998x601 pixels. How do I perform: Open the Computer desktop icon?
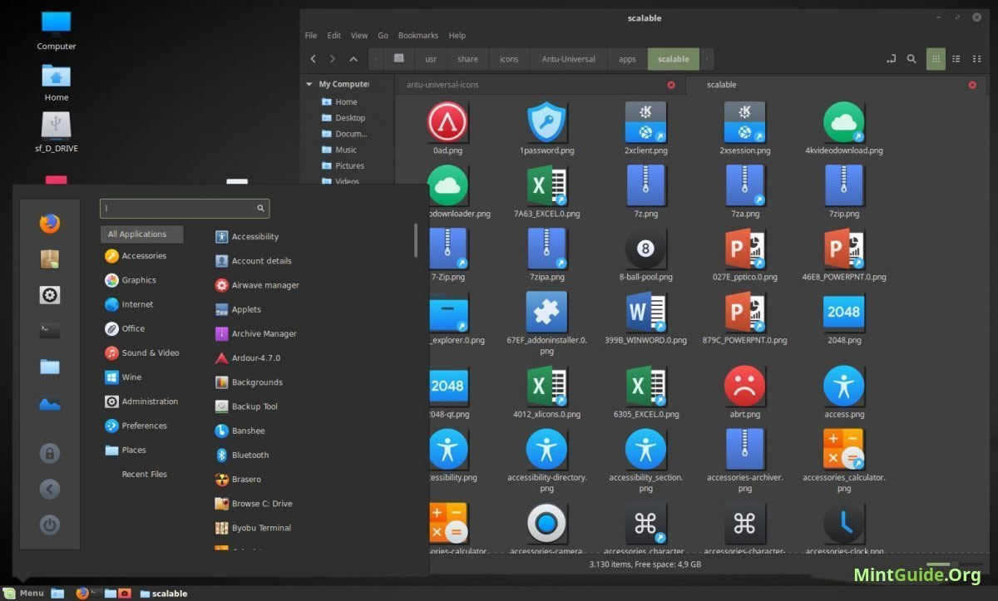(x=57, y=31)
